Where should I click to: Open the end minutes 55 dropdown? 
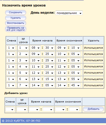[x=75, y=79]
